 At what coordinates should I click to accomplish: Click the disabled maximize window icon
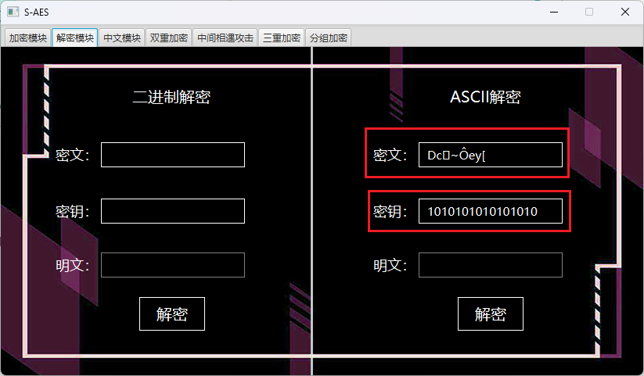pos(589,12)
